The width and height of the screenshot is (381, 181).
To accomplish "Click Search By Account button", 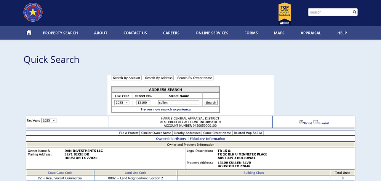I will coord(126,78).
